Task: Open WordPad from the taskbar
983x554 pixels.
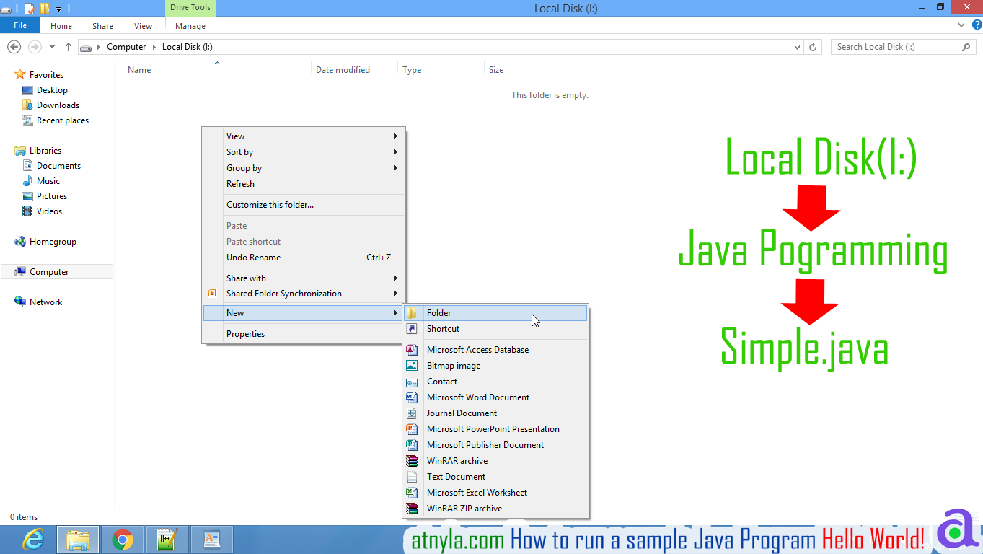Action: tap(212, 539)
